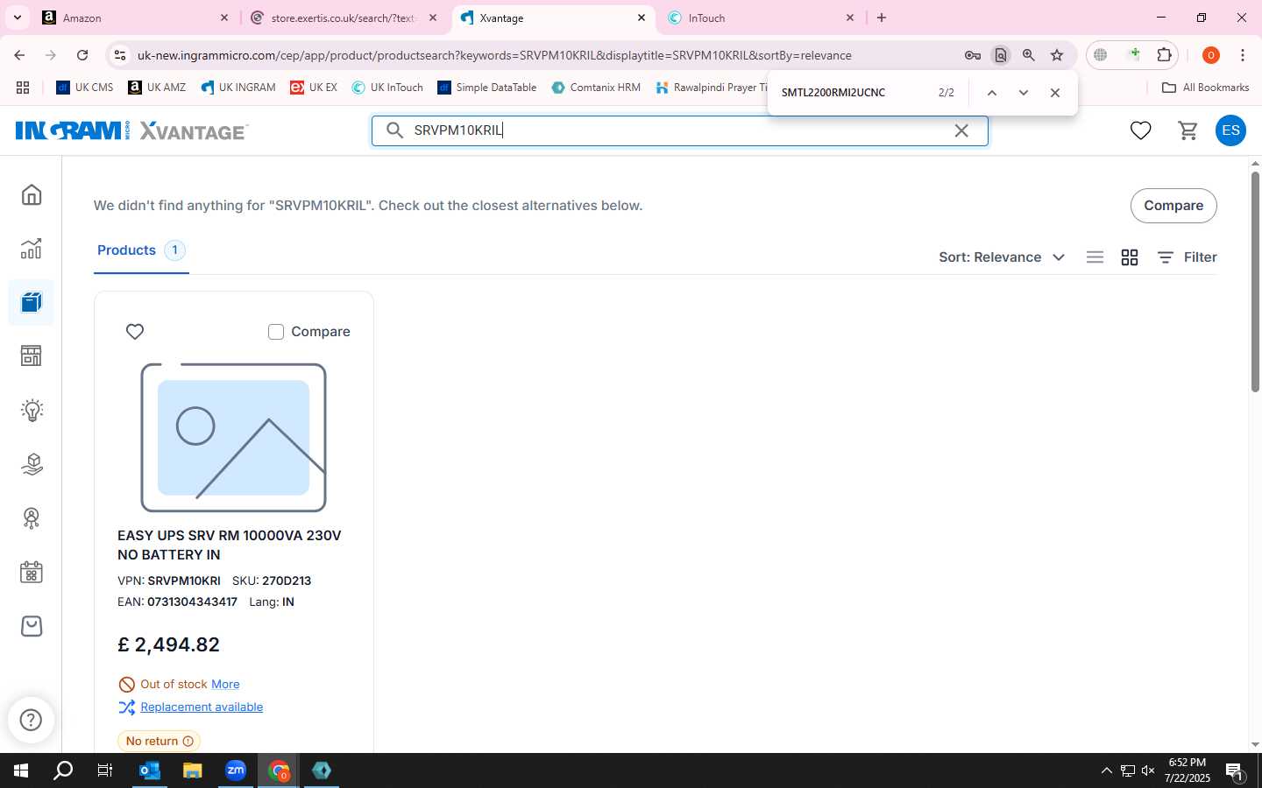
Task: Open the shopping bag icon in sidebar
Action: pos(32,626)
